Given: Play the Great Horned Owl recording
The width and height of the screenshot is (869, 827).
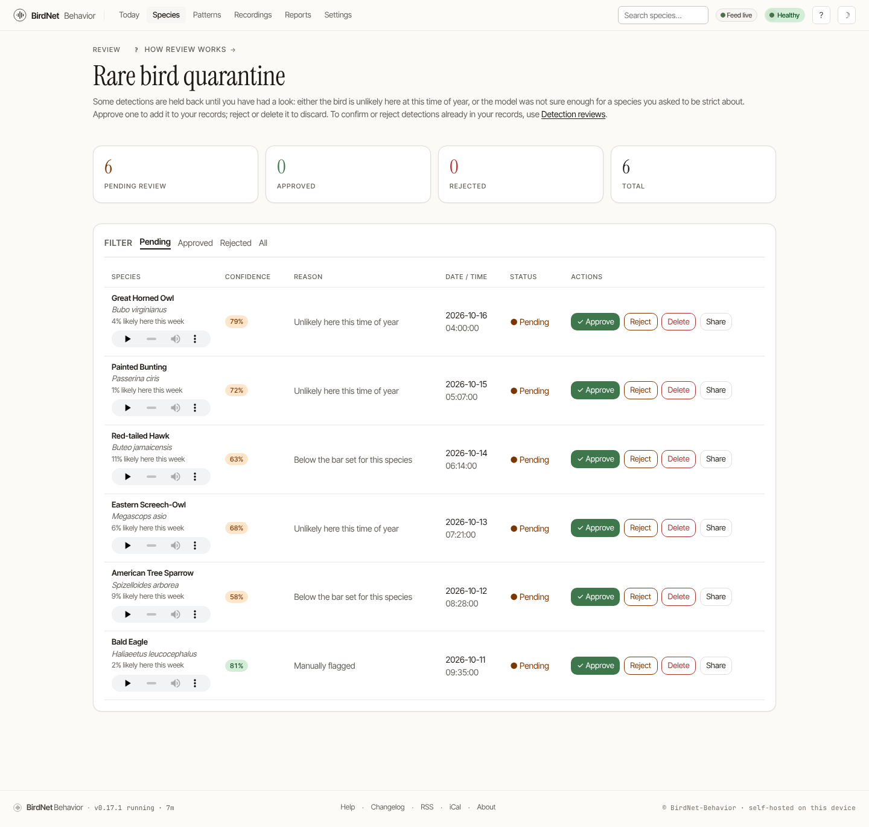Looking at the screenshot, I should pyautogui.click(x=127, y=339).
